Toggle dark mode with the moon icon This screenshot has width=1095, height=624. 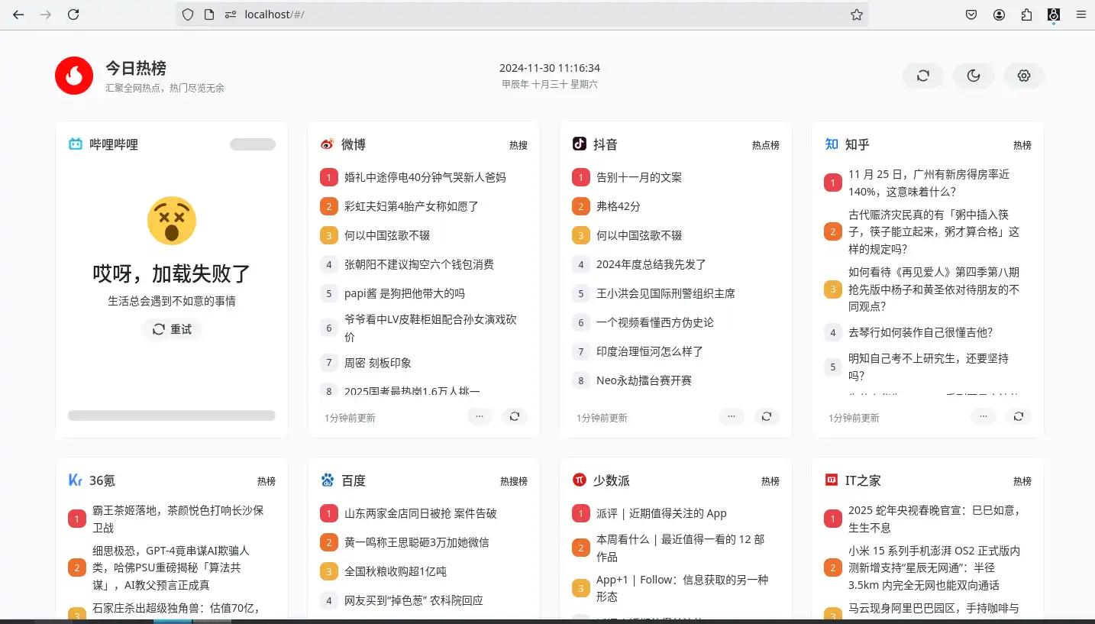click(x=974, y=76)
